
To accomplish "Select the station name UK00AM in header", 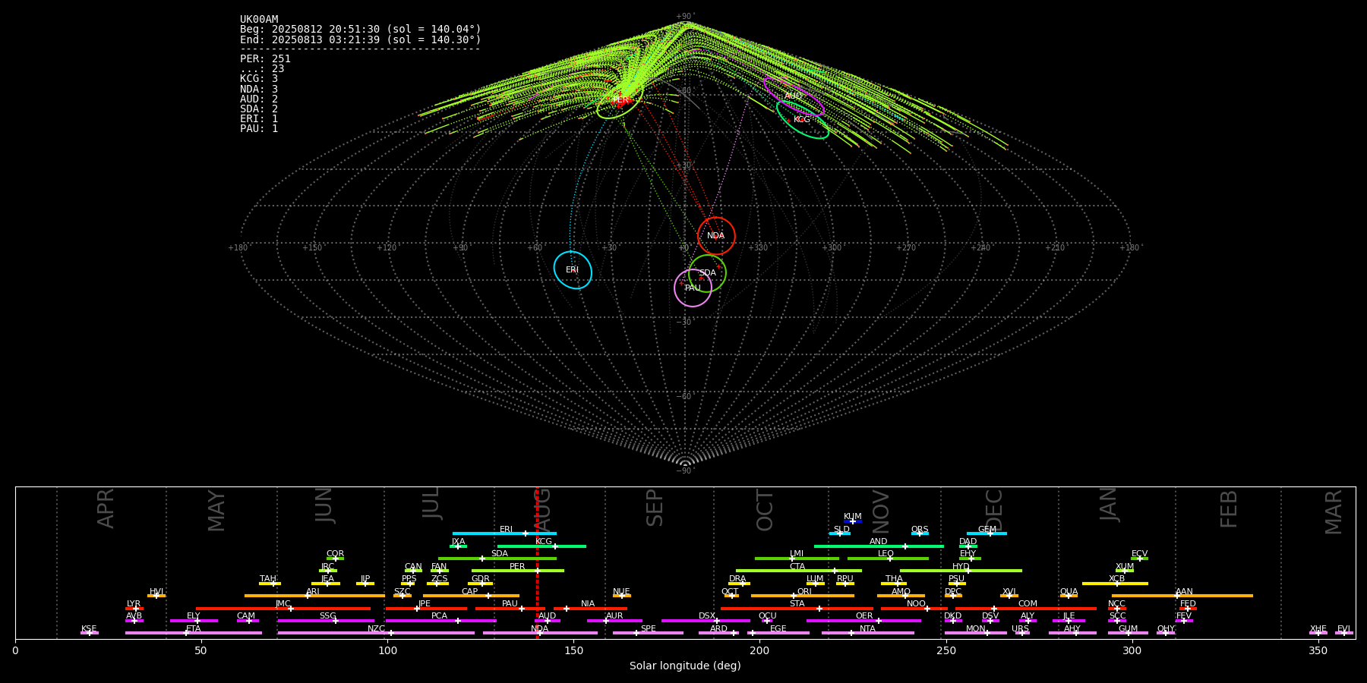I will coord(259,20).
